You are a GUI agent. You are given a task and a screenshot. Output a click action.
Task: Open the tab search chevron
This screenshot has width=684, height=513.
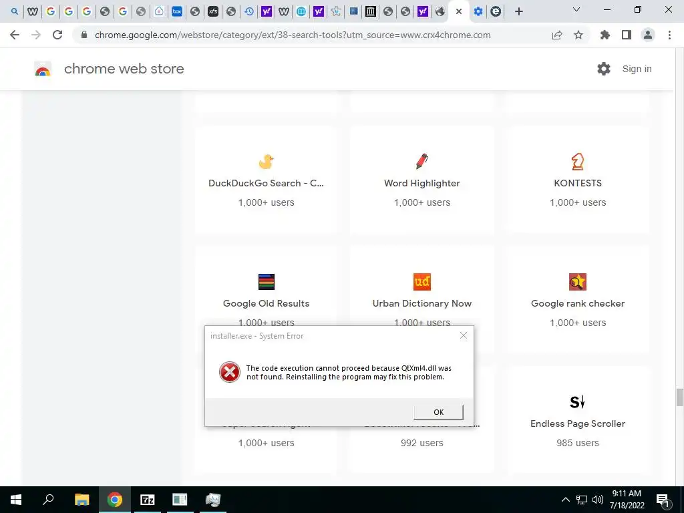pyautogui.click(x=576, y=9)
